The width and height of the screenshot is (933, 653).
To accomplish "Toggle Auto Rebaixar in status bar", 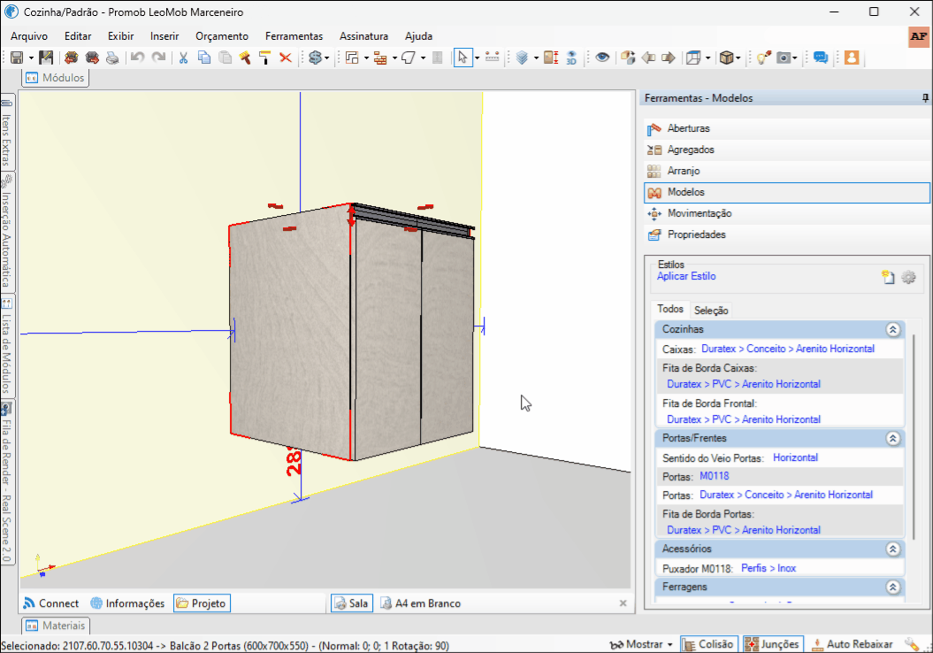I will [x=852, y=644].
